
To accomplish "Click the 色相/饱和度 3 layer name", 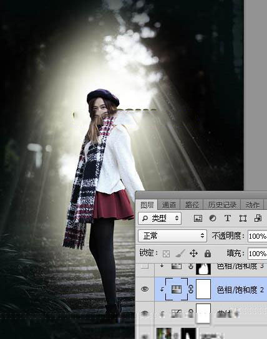I will pos(240,266).
